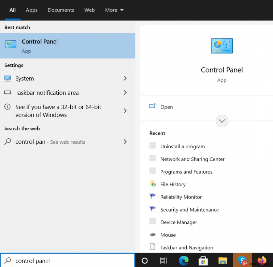This screenshot has width=273, height=267.
Task: Open Device Manager
Action: point(178,222)
